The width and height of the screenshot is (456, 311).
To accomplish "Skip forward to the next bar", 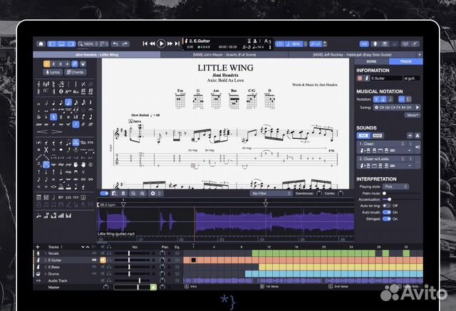I will 170,43.
